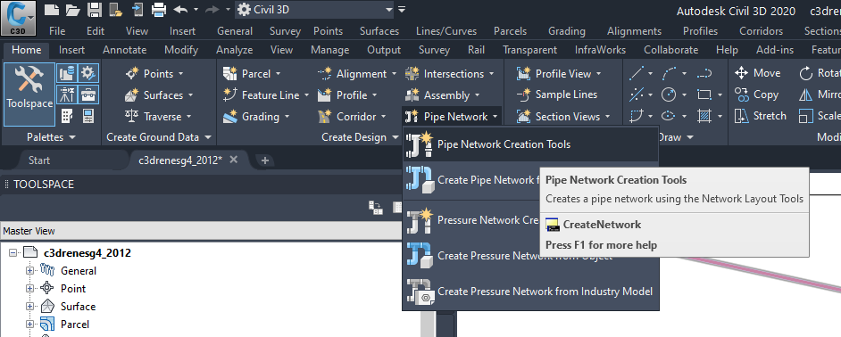Open the Master View dropdown
This screenshot has height=337, width=841.
click(x=201, y=231)
